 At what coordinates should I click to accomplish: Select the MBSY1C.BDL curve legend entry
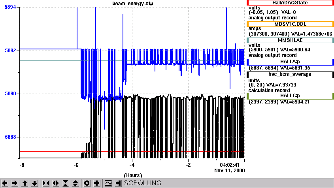[x=290, y=24]
